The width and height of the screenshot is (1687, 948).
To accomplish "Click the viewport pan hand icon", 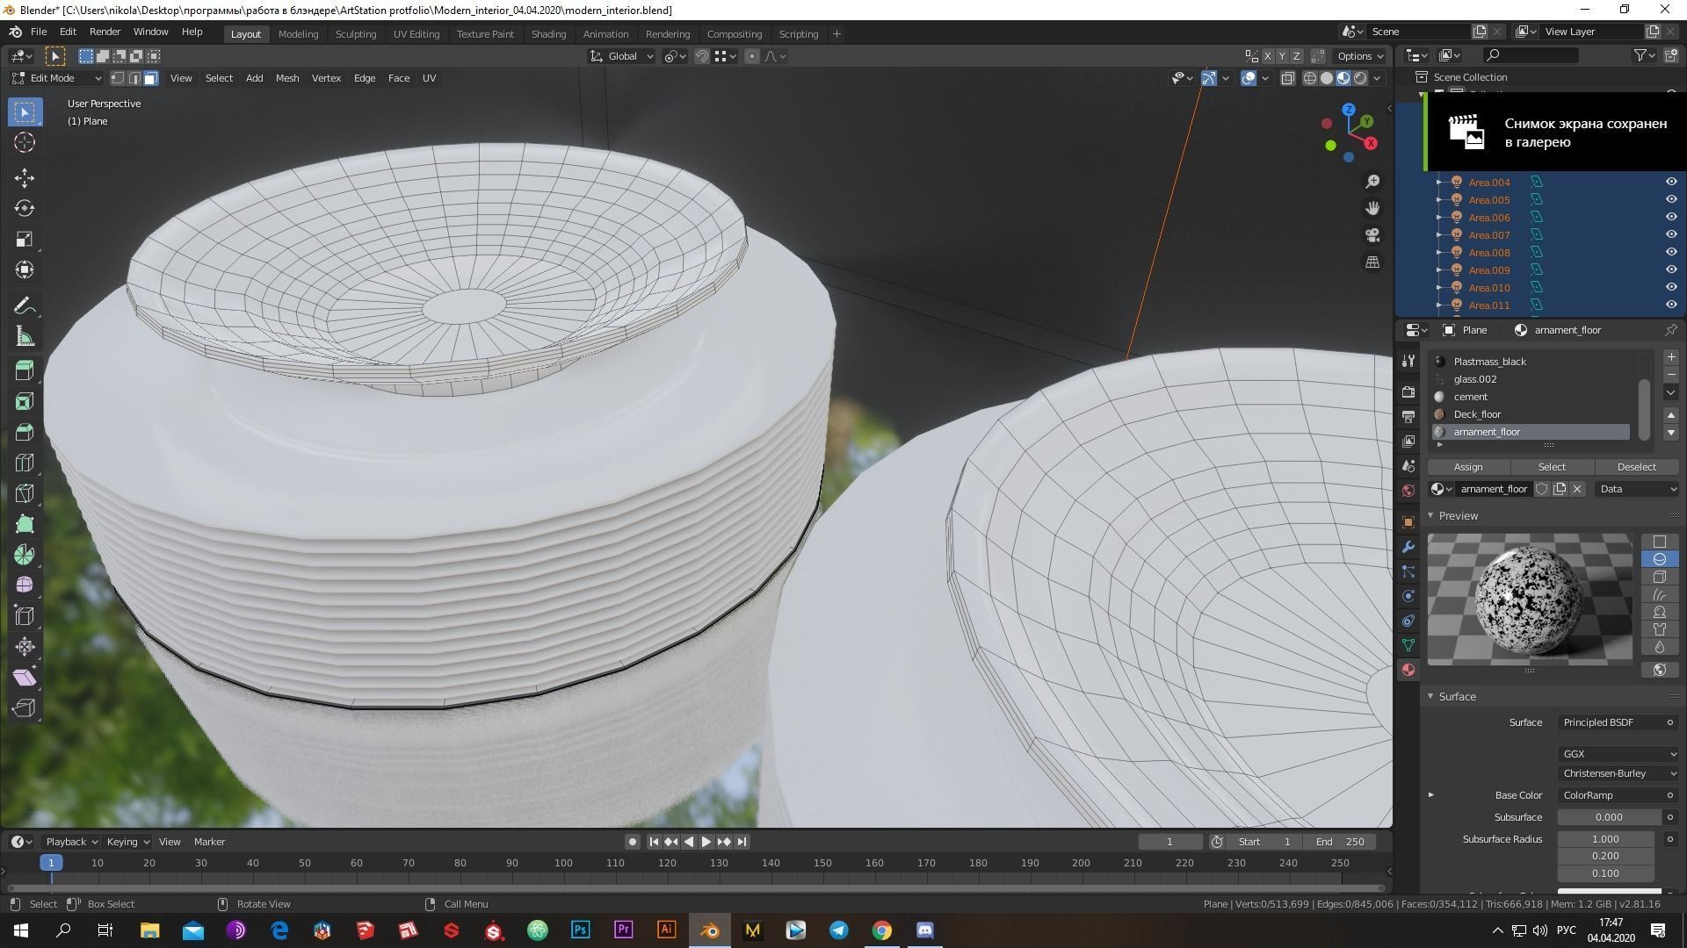I will [x=1372, y=208].
